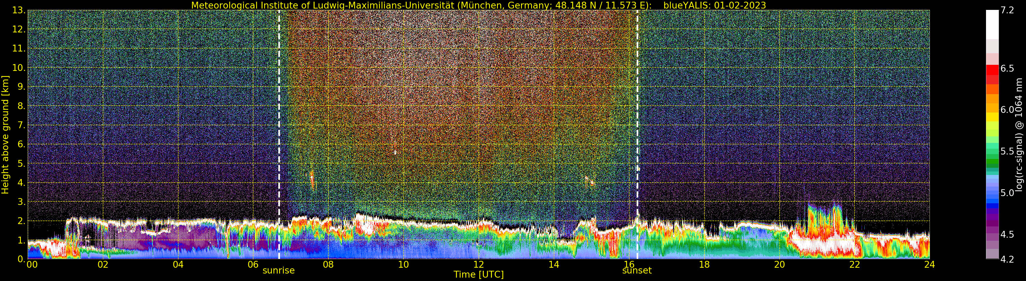
Task: Click the 'log(rc-signal) @ 1064 nm' colorbar label
Action: coord(1019,135)
